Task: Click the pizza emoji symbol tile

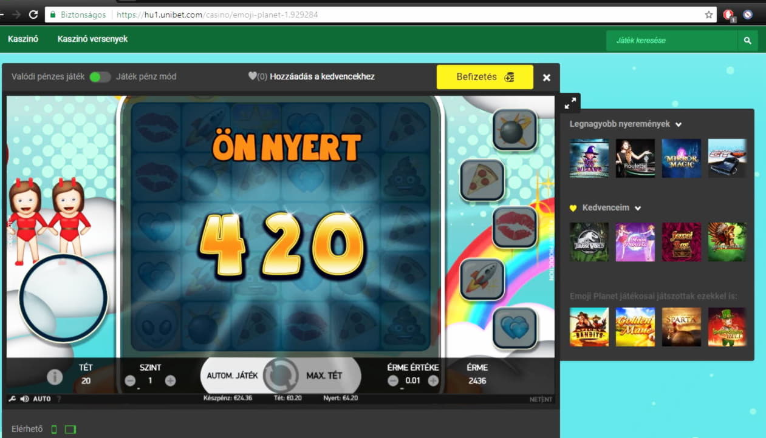Action: click(482, 180)
